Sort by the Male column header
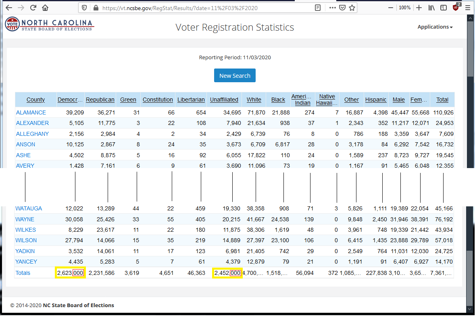Screen dimensions: 475x316 pyautogui.click(x=399, y=100)
